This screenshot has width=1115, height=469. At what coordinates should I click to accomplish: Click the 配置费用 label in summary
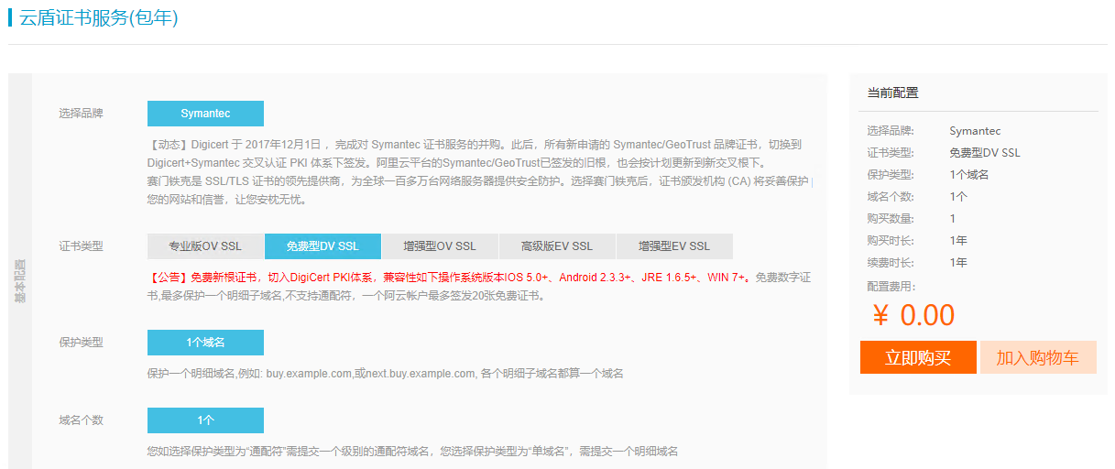click(x=891, y=287)
